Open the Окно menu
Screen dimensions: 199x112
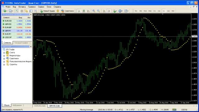click(49, 7)
